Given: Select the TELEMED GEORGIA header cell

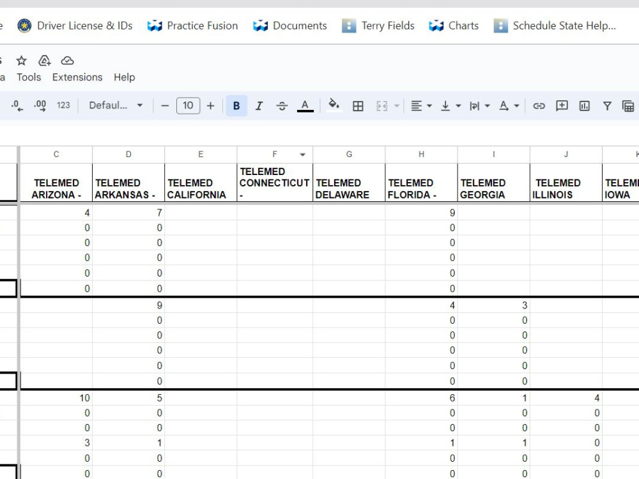Looking at the screenshot, I should tap(493, 183).
